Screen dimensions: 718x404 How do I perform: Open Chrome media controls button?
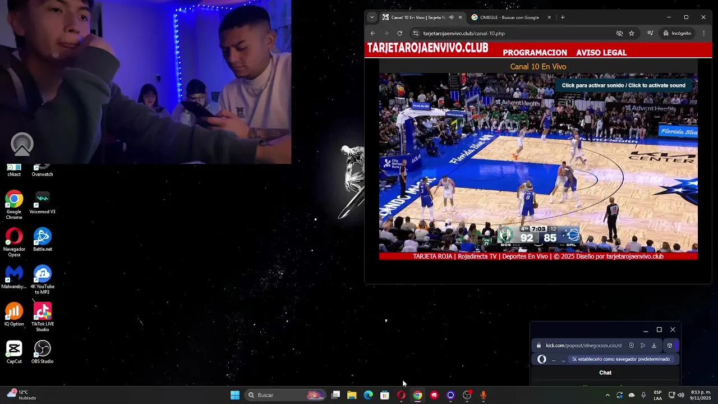[650, 33]
